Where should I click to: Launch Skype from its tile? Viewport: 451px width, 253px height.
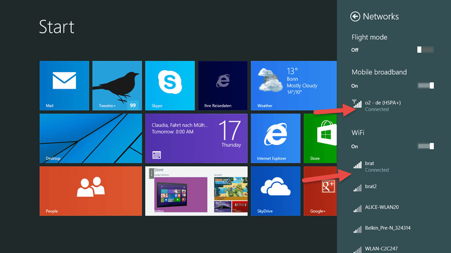(170, 86)
